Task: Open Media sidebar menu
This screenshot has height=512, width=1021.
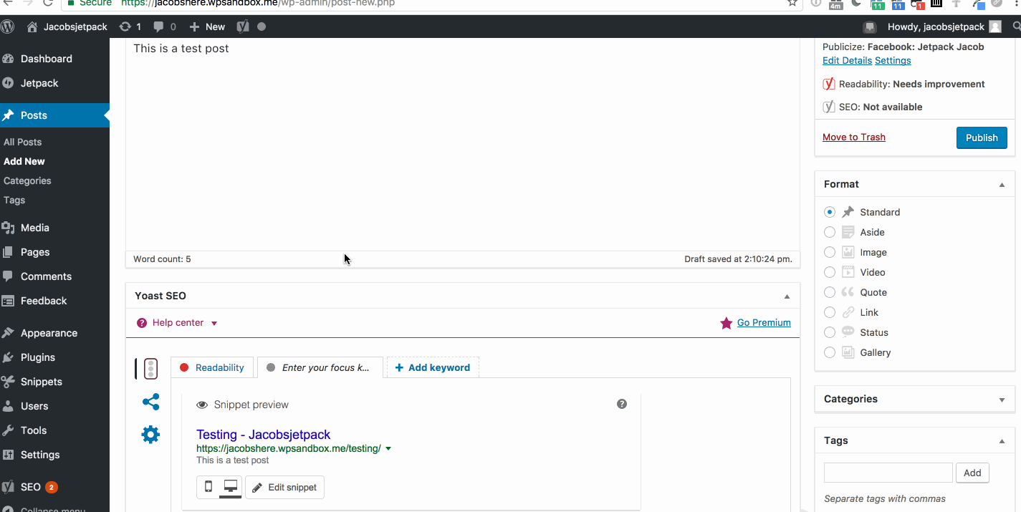Action: pyautogui.click(x=34, y=228)
